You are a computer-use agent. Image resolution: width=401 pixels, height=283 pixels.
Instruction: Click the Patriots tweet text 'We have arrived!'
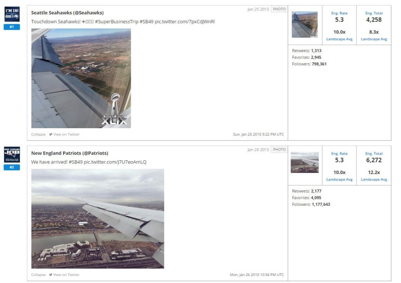(x=49, y=162)
